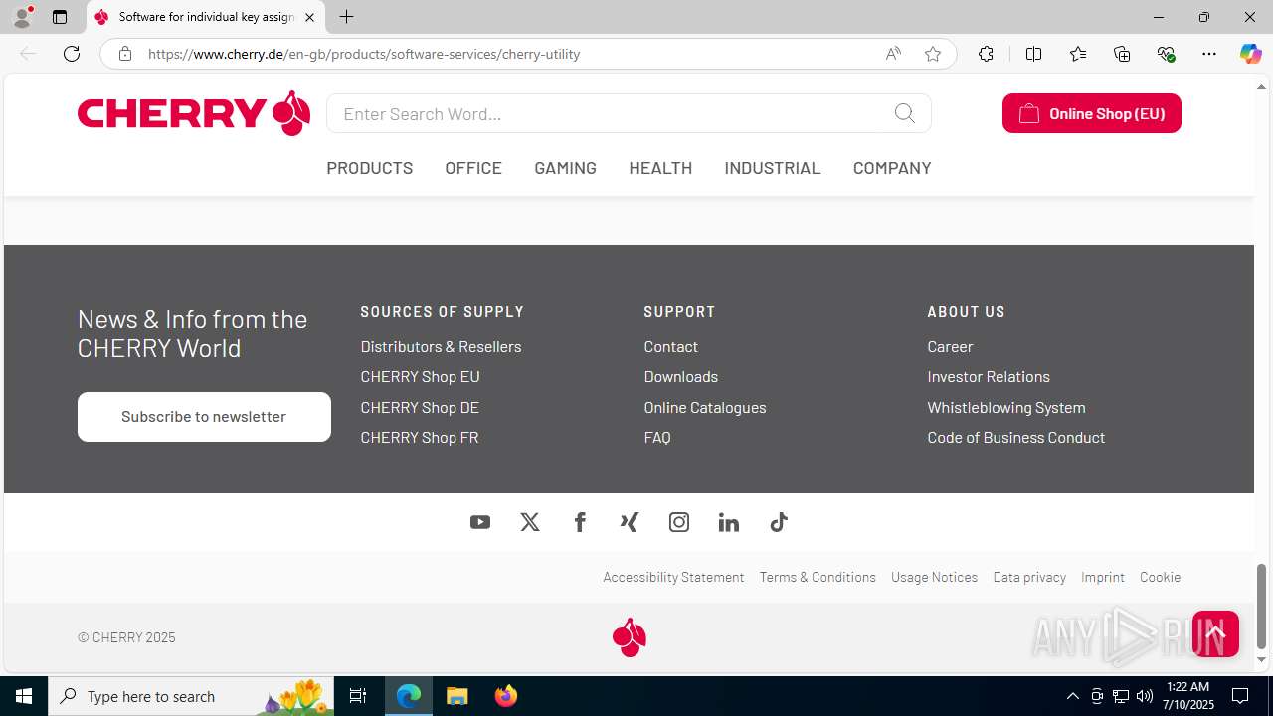
Task: Open the COMPANY menu
Action: click(892, 168)
